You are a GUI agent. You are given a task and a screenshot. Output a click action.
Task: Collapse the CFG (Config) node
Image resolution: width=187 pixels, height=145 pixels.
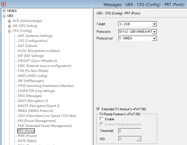[9, 31]
